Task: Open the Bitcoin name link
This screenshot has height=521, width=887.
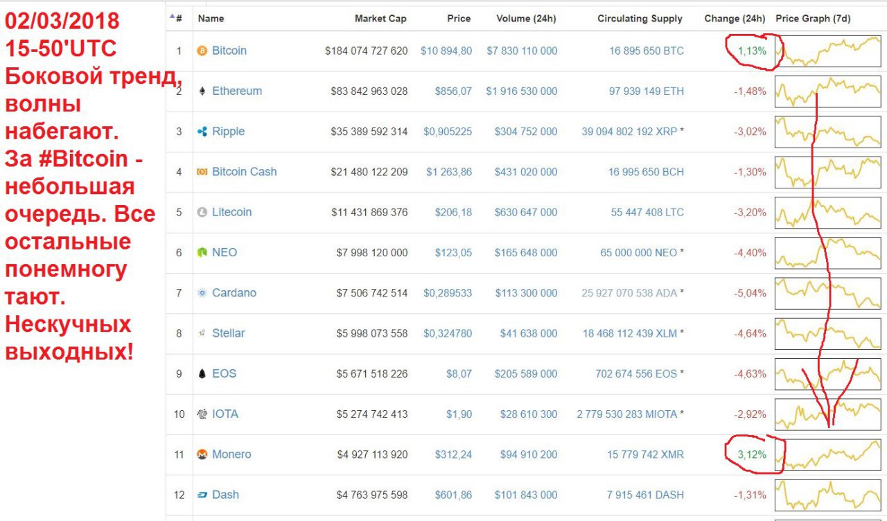Action: (229, 51)
